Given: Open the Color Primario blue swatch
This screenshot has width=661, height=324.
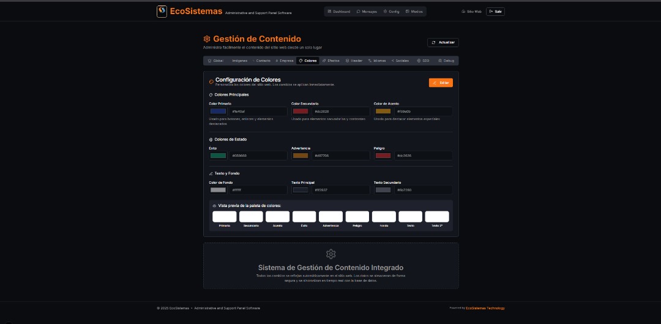Looking at the screenshot, I should [218, 111].
